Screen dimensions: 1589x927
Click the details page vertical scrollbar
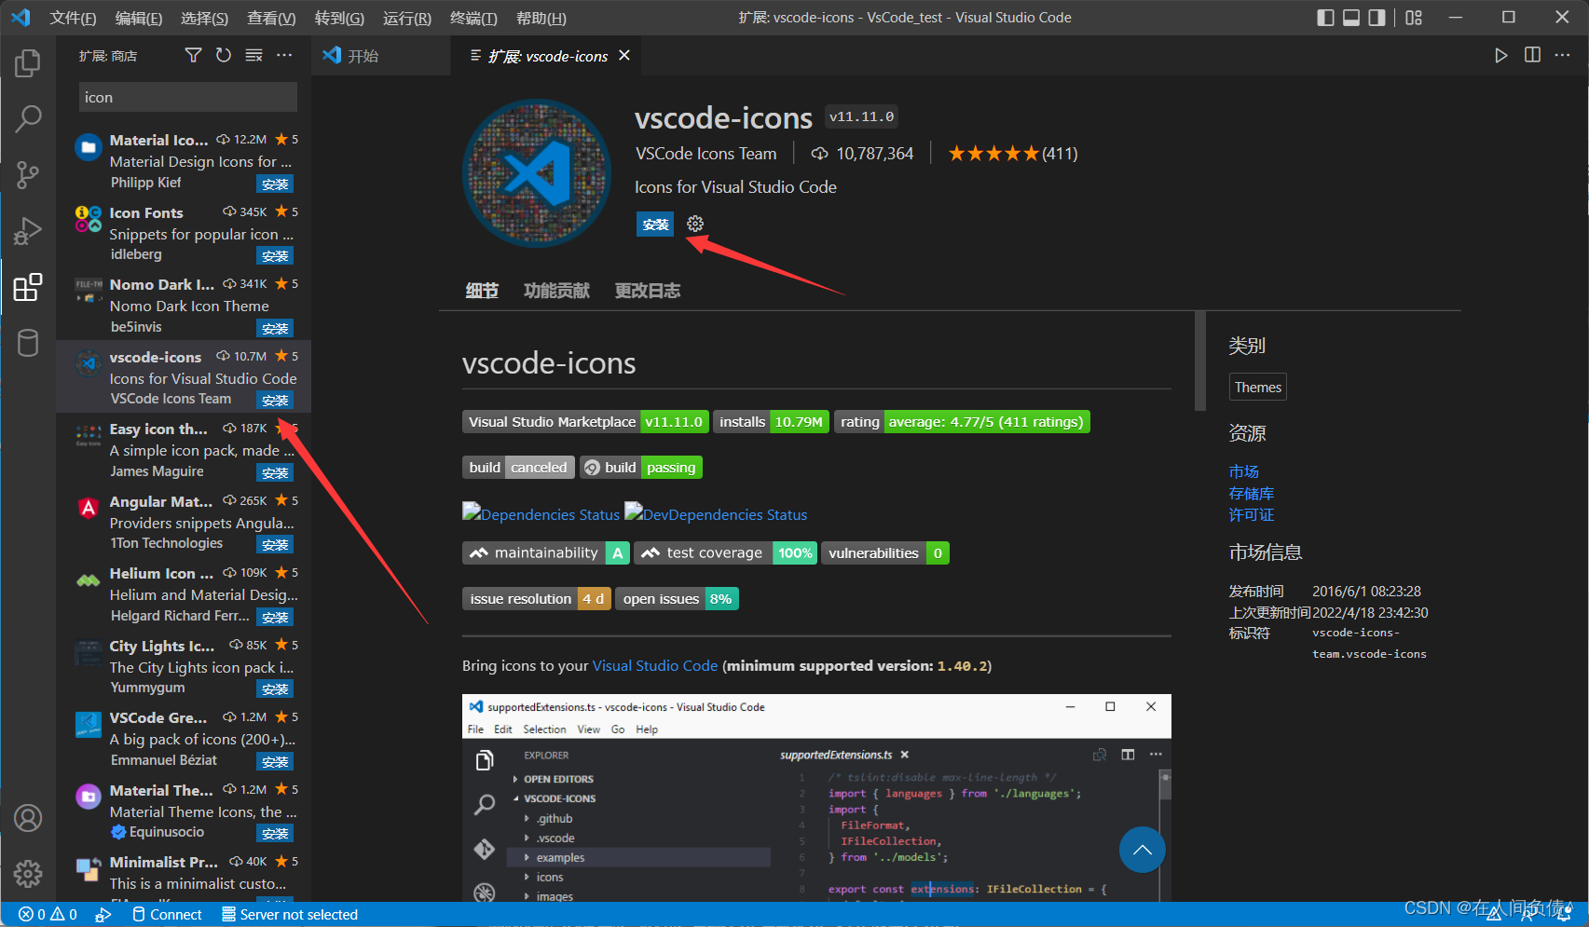pyautogui.click(x=1200, y=361)
